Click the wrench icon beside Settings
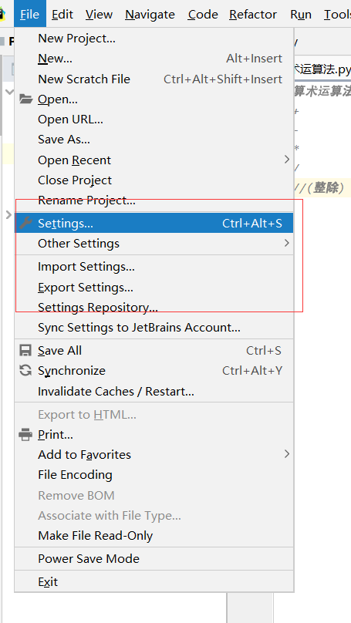This screenshot has width=351, height=623. pyautogui.click(x=25, y=223)
